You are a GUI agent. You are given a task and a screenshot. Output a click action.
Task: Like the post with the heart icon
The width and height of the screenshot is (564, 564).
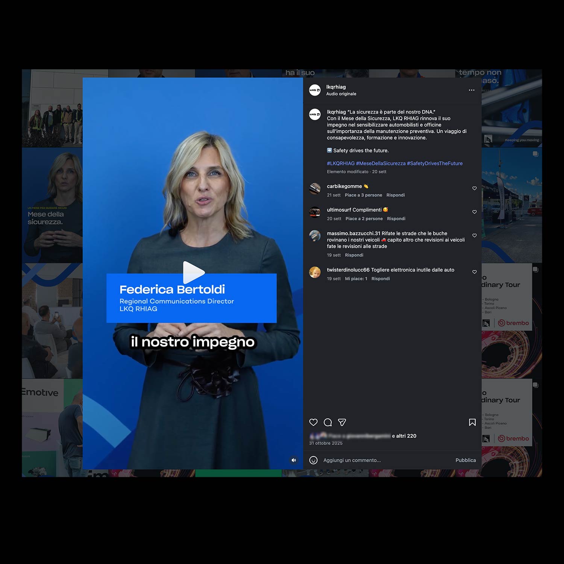(314, 422)
